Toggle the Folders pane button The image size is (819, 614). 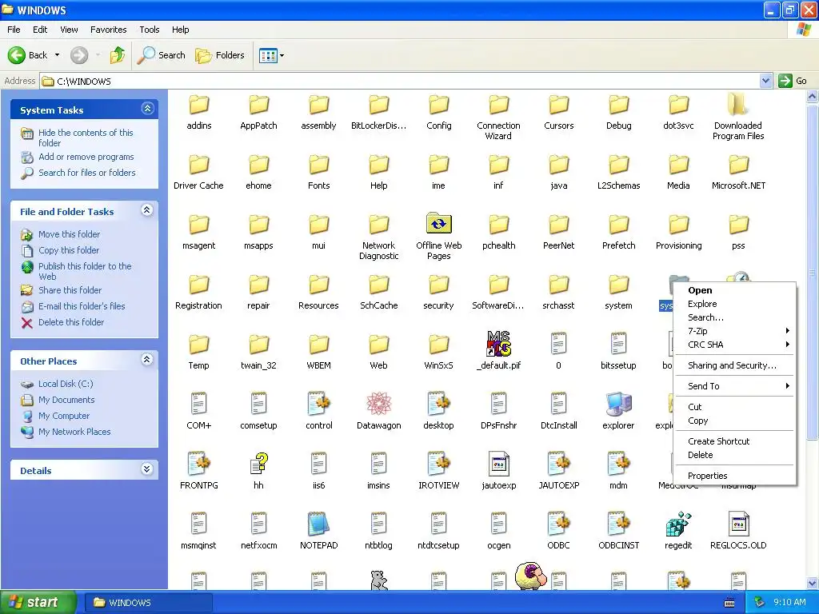coord(219,55)
